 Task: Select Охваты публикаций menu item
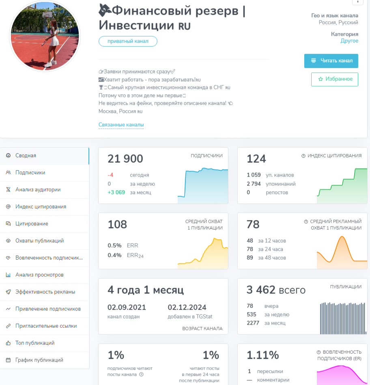click(45, 241)
